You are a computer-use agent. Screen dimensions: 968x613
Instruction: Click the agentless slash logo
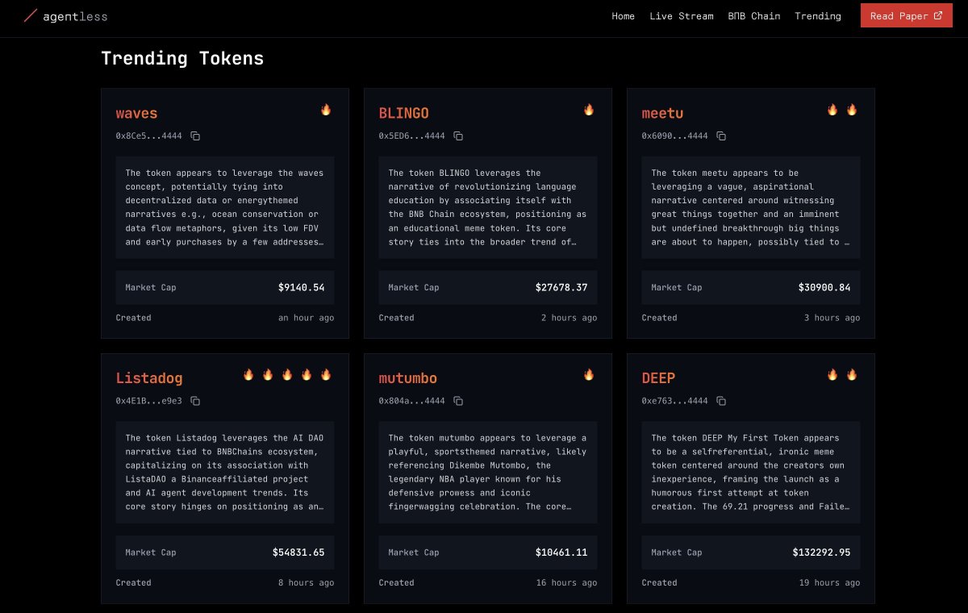point(31,15)
